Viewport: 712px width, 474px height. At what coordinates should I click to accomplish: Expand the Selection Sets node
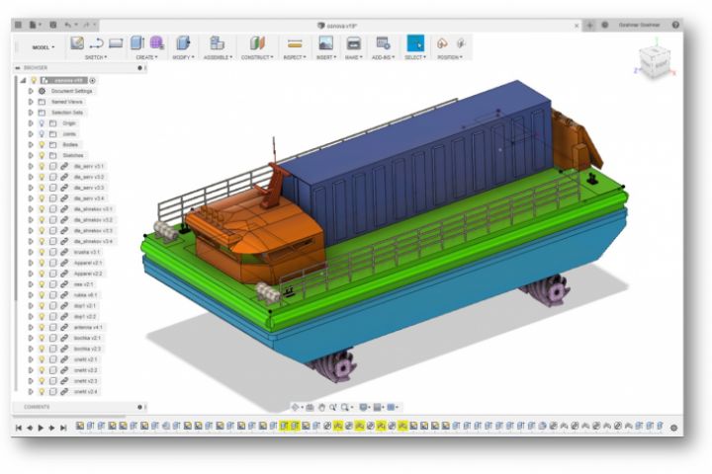[31, 113]
